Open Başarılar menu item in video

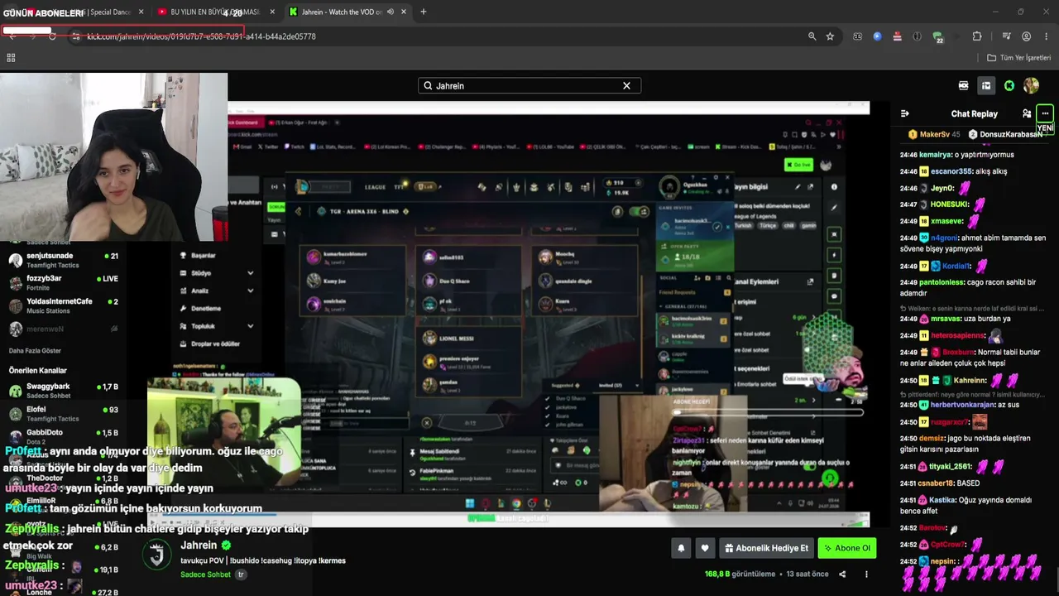click(204, 256)
